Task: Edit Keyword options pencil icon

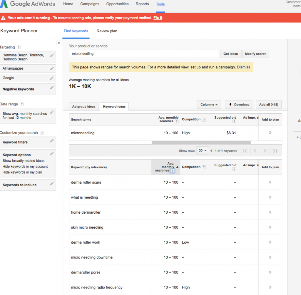Action: pos(52,153)
